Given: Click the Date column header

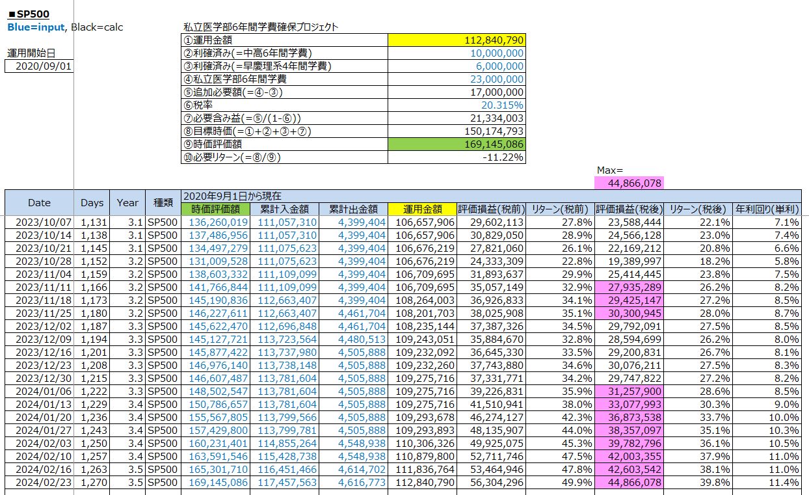Looking at the screenshot, I should (39, 202).
